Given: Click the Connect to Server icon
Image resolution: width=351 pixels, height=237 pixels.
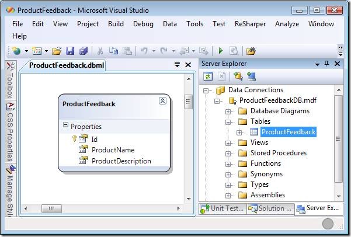Looking at the screenshot, I should (x=251, y=76).
